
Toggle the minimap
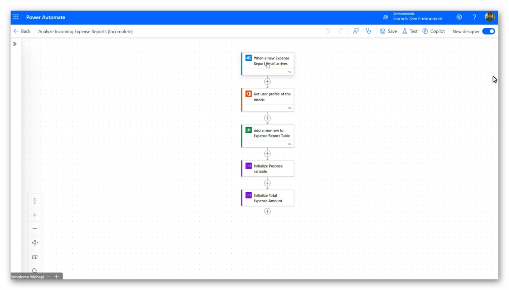[35, 257]
